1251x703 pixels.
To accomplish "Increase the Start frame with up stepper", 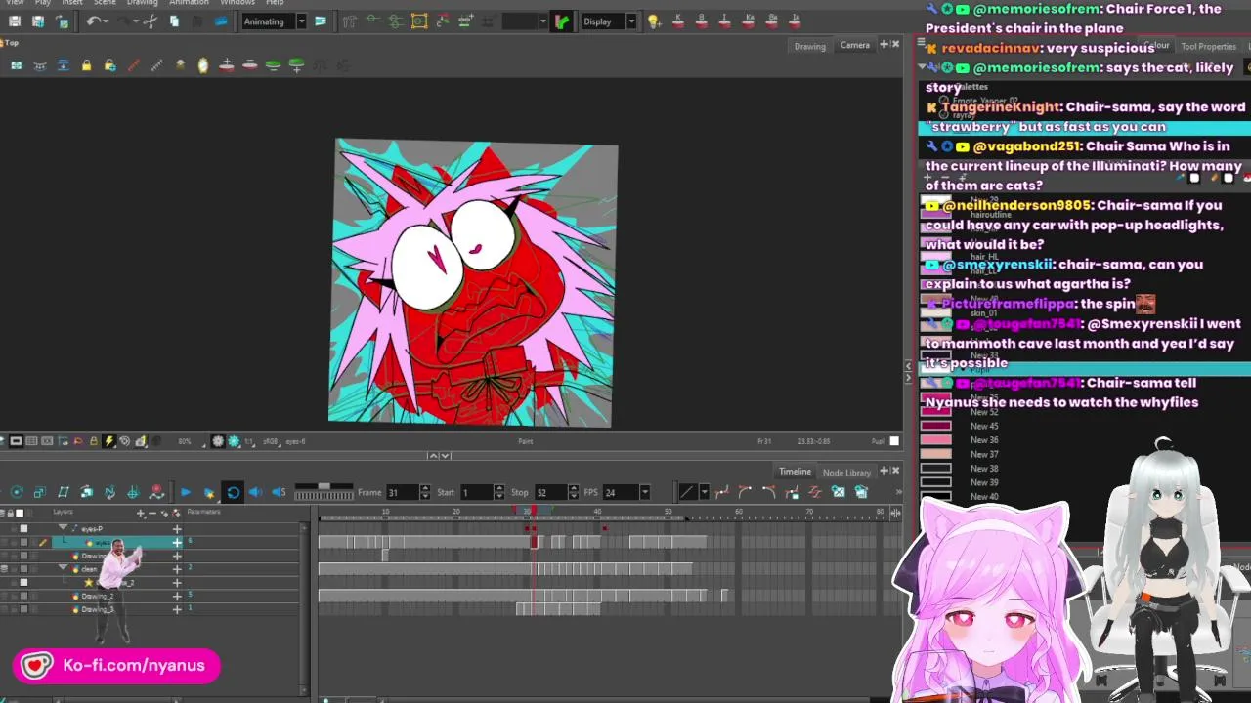I will pos(499,488).
